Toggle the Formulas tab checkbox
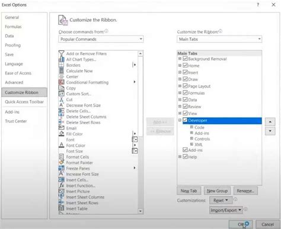The height and width of the screenshot is (229, 281). 185,92
